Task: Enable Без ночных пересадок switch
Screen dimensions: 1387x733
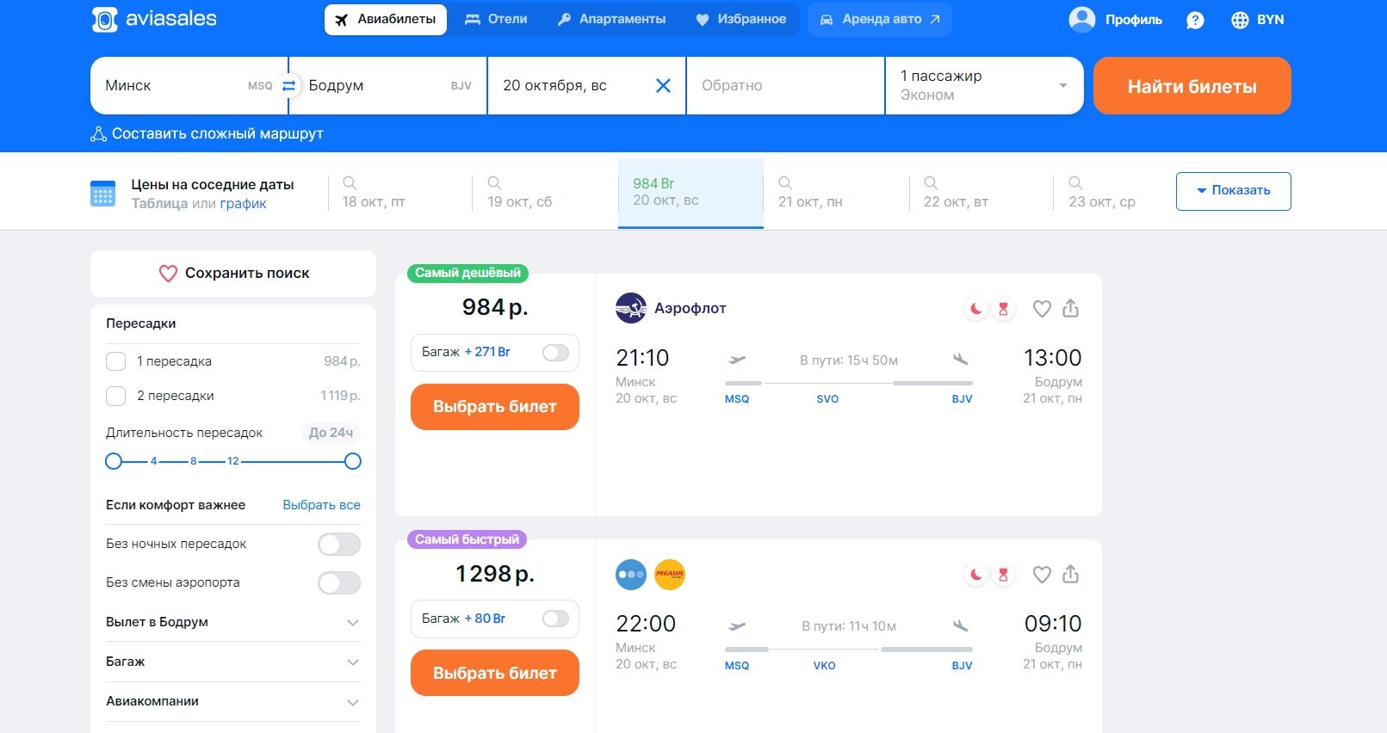Action: (x=339, y=544)
